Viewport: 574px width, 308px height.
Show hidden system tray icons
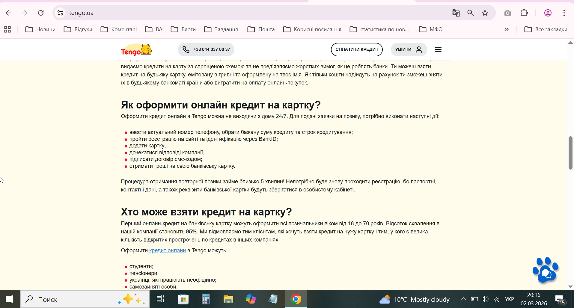463,299
